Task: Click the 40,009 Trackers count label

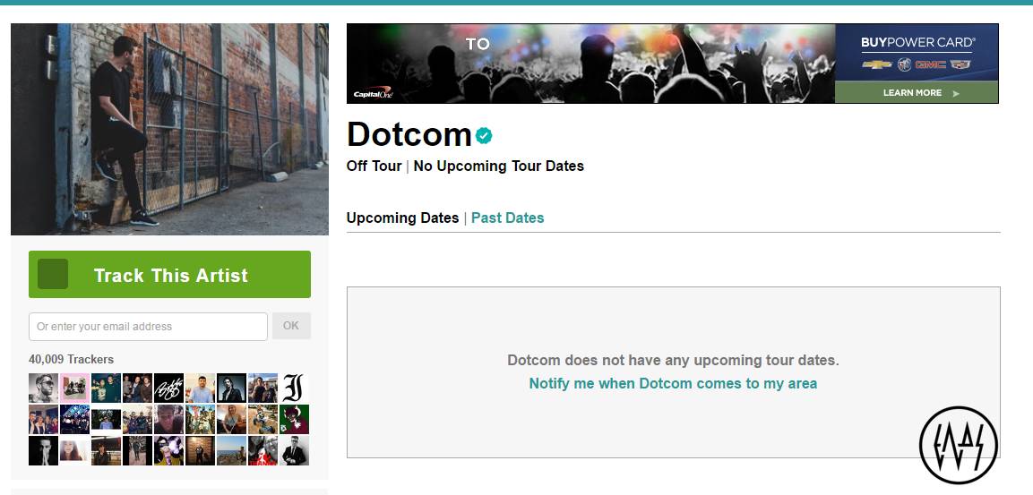Action: (x=72, y=359)
